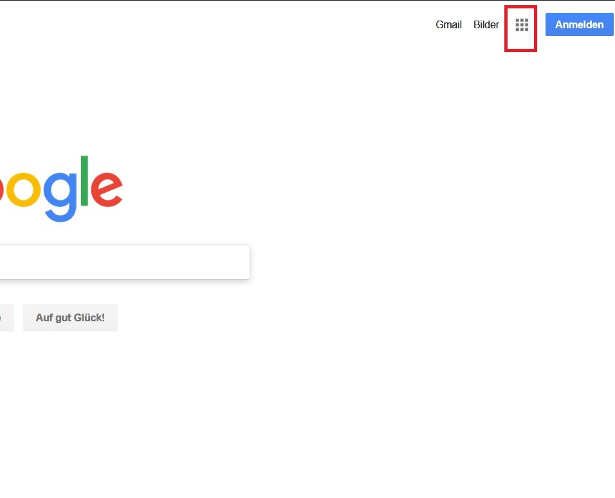The image size is (615, 498).
Task: Click inside the search box
Action: point(125,262)
